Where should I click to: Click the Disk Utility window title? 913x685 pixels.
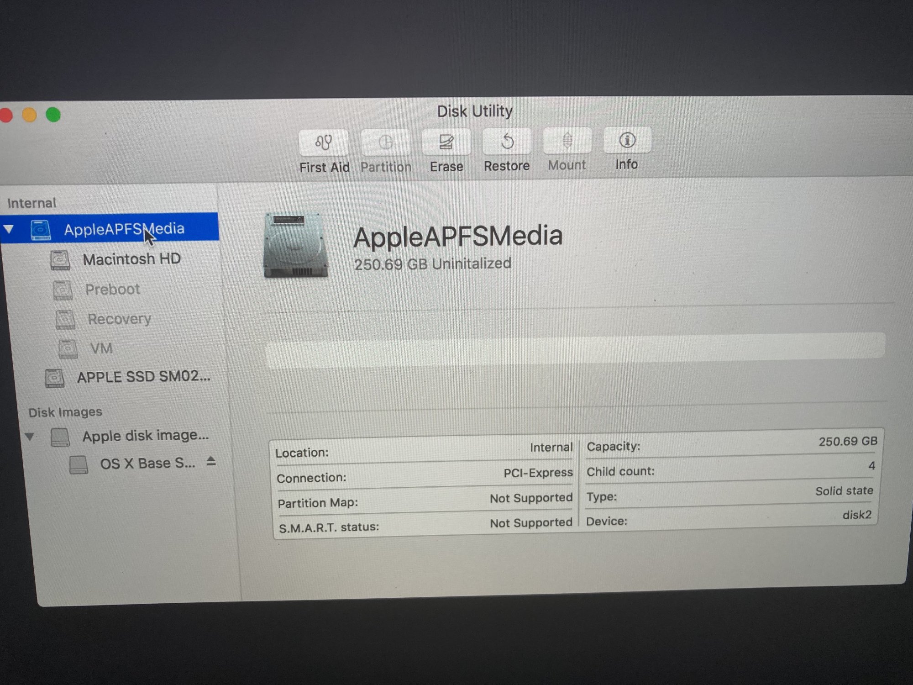tap(475, 111)
